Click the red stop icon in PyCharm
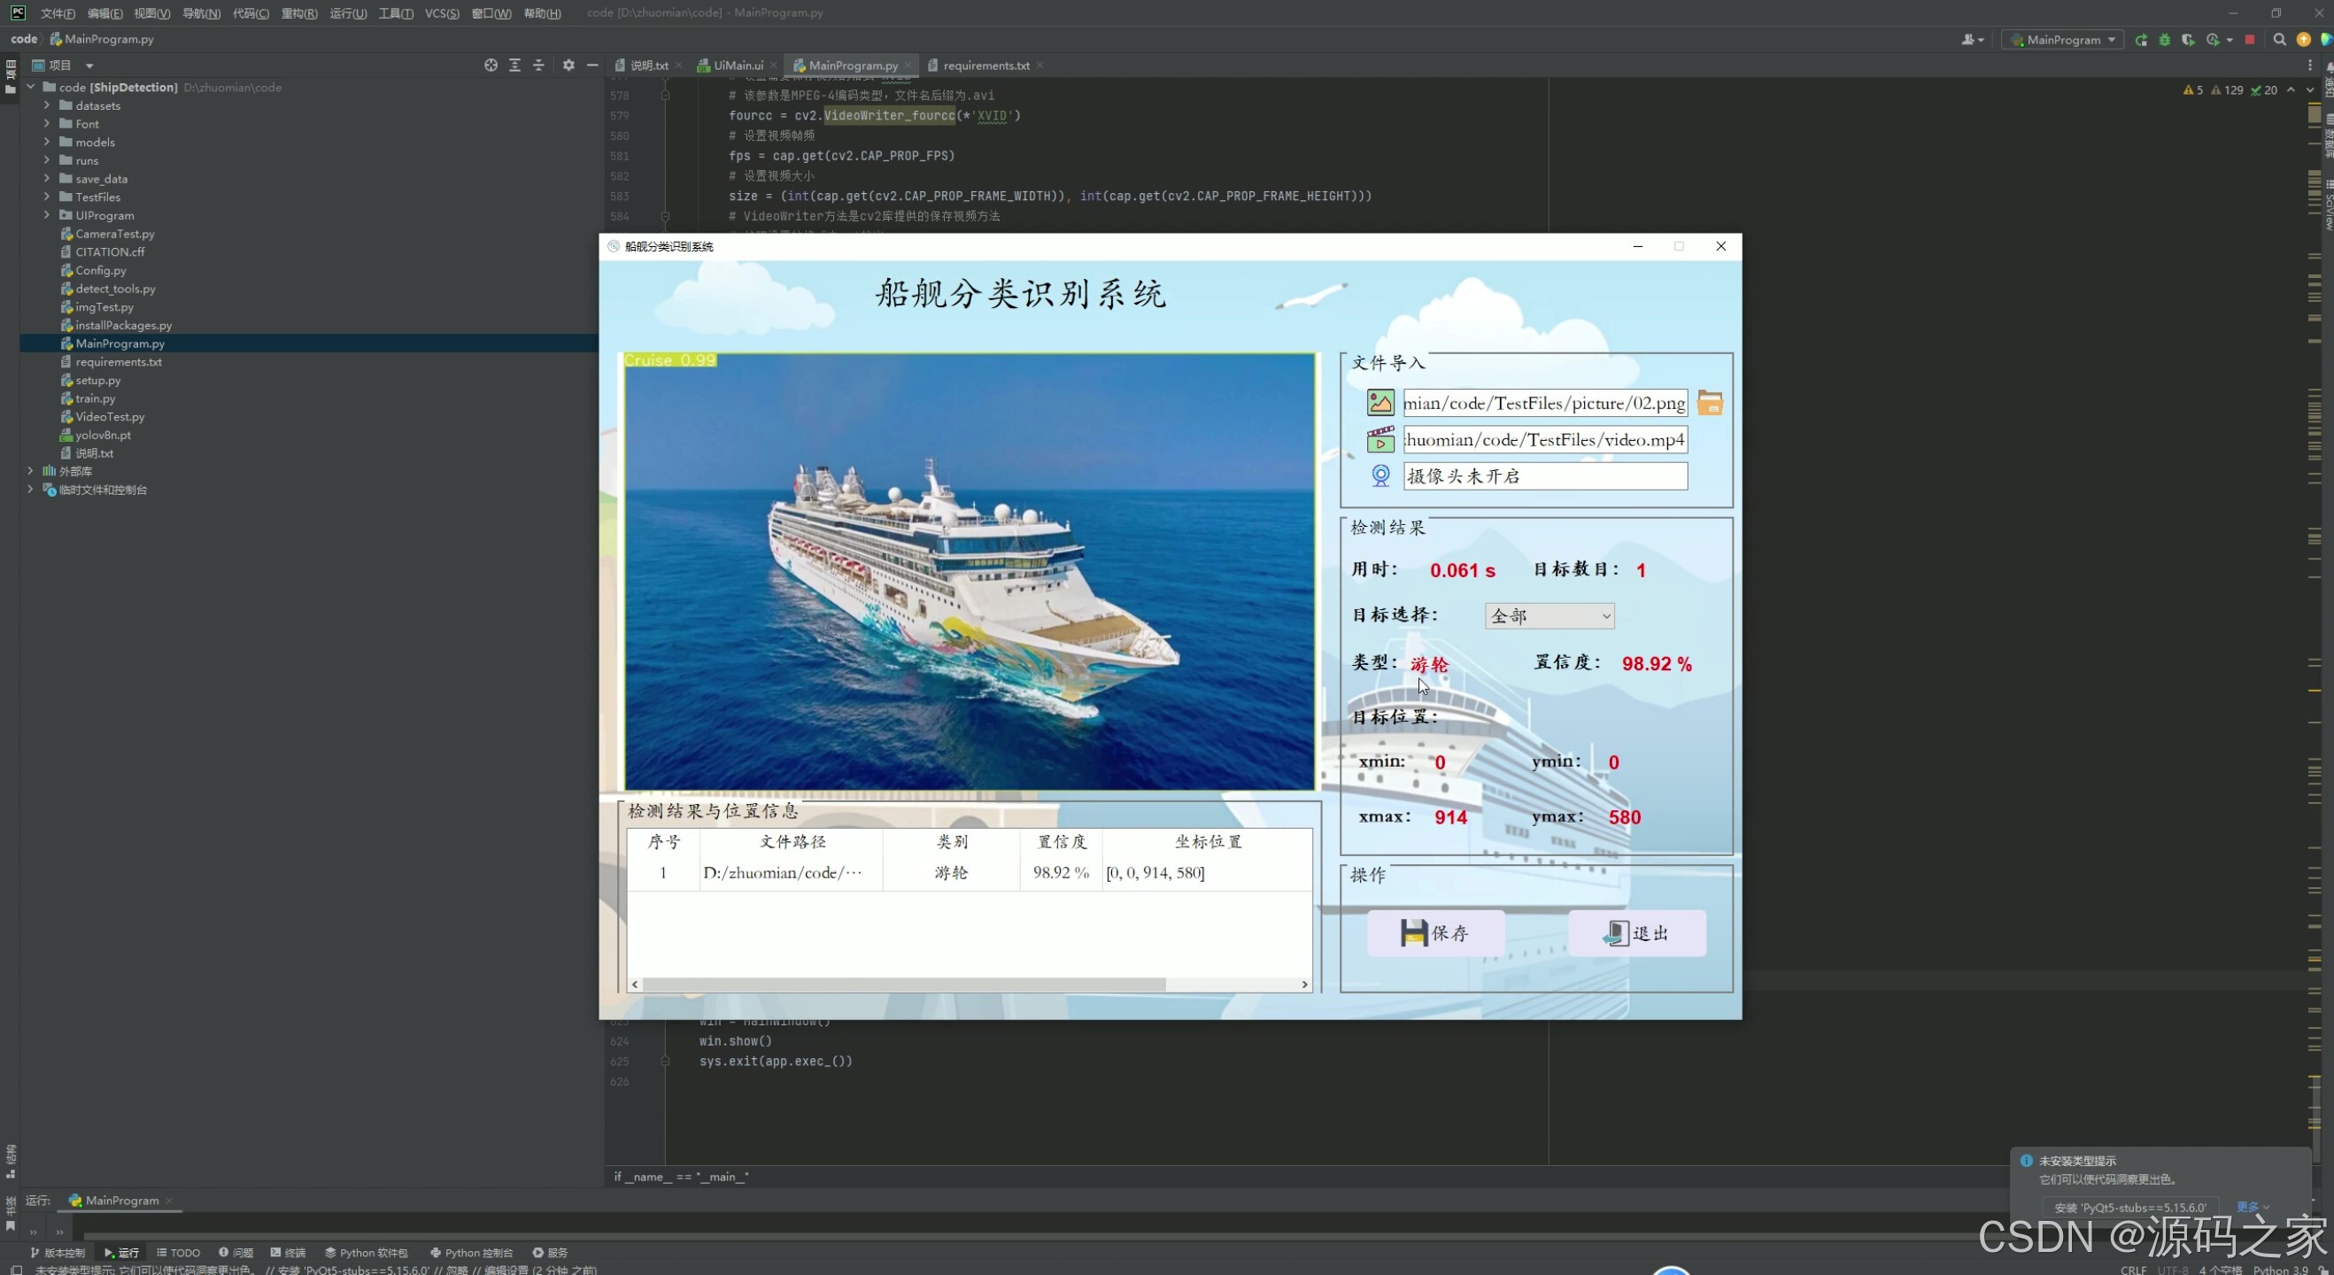Image resolution: width=2334 pixels, height=1275 pixels. pos(2249,40)
